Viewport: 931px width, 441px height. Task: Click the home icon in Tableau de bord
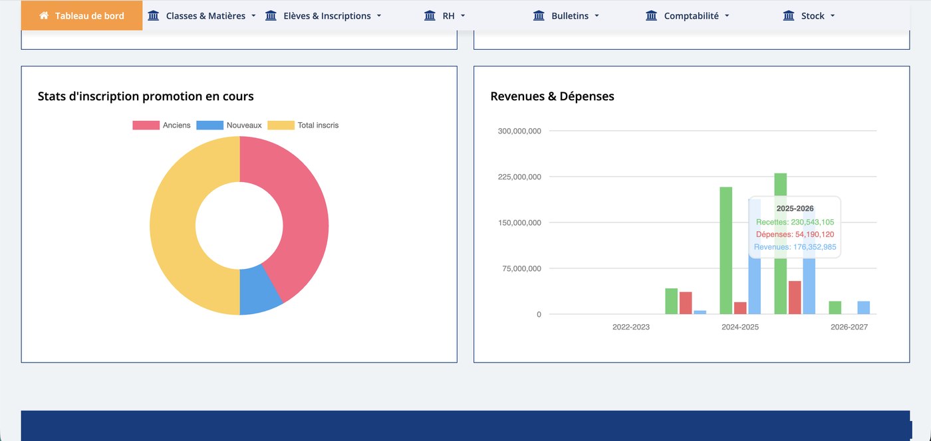point(44,15)
